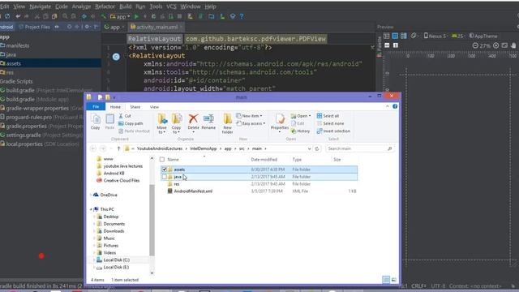Image resolution: width=519 pixels, height=292 pixels.
Task: Click the Back arrow in Explorer navigation
Action: tap(93, 148)
